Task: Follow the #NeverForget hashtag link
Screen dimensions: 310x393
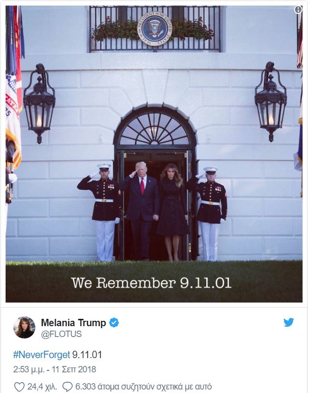Action: (x=42, y=355)
